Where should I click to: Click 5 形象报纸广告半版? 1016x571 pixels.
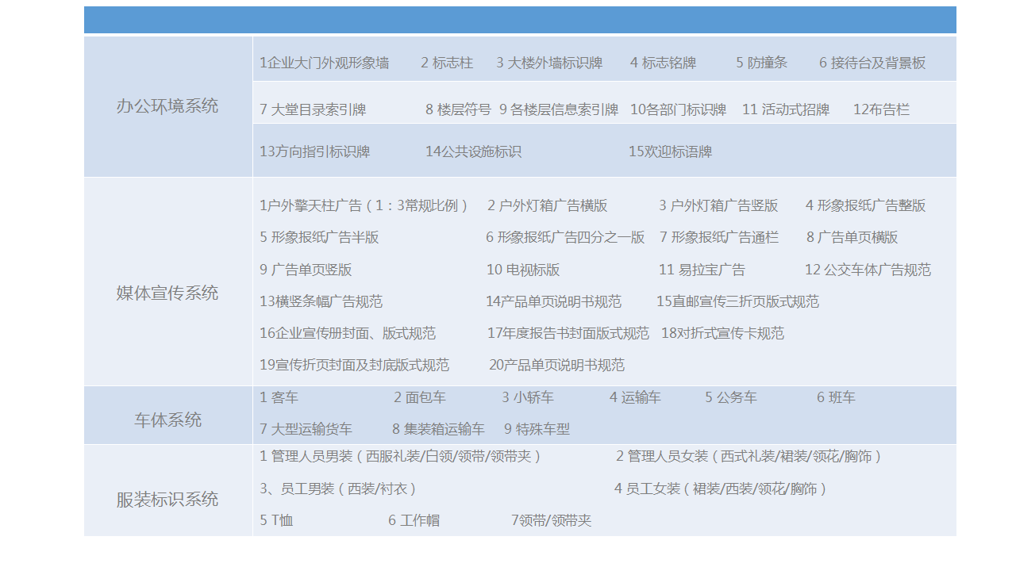(319, 238)
